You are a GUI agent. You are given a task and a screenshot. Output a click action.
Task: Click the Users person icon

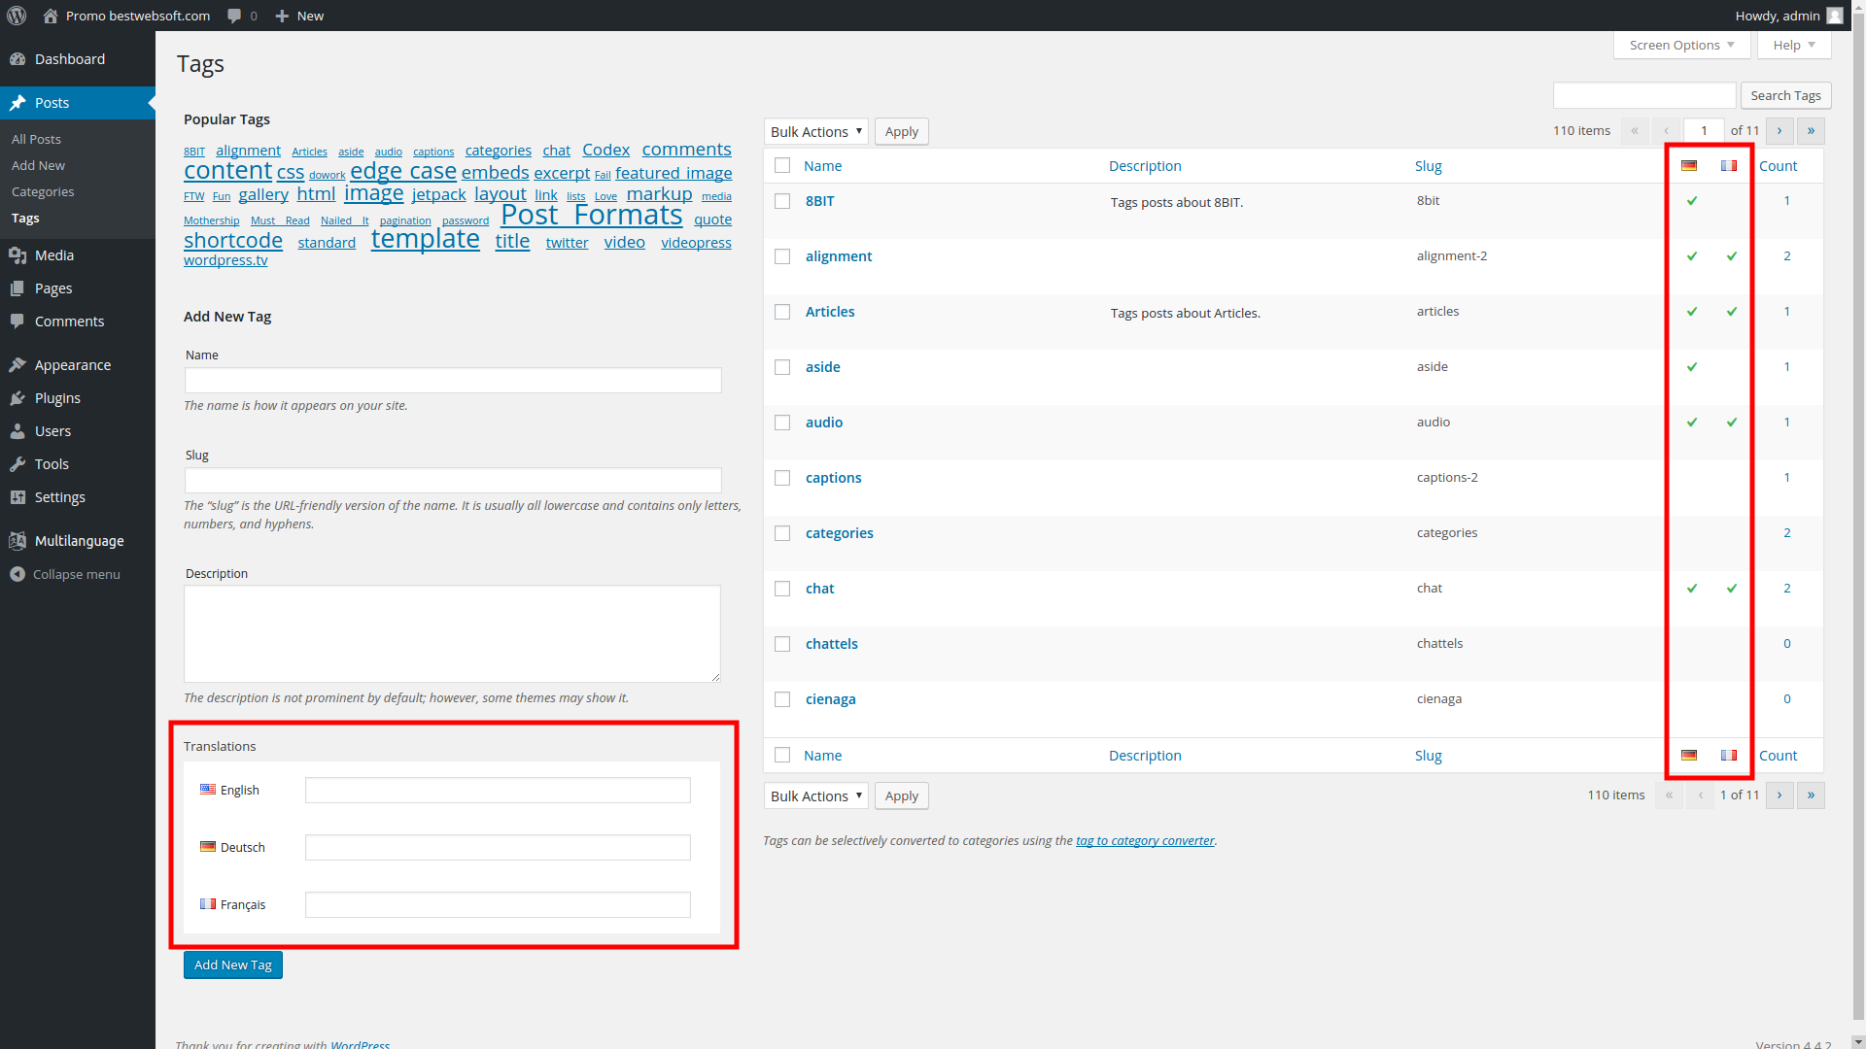click(17, 431)
